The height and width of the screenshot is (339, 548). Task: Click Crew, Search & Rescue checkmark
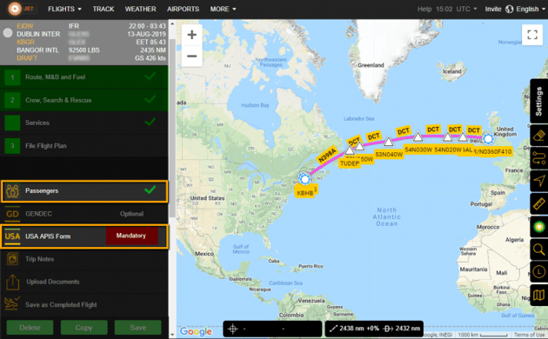[x=150, y=99]
